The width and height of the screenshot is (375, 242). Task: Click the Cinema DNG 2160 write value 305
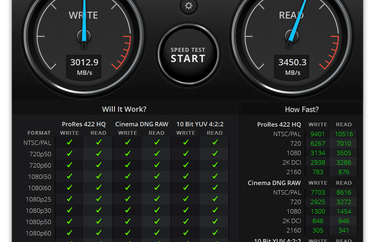click(x=318, y=231)
